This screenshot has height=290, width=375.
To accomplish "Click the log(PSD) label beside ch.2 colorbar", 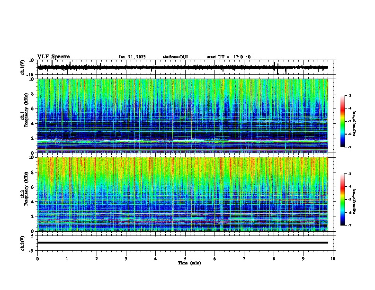I will click(x=355, y=201).
